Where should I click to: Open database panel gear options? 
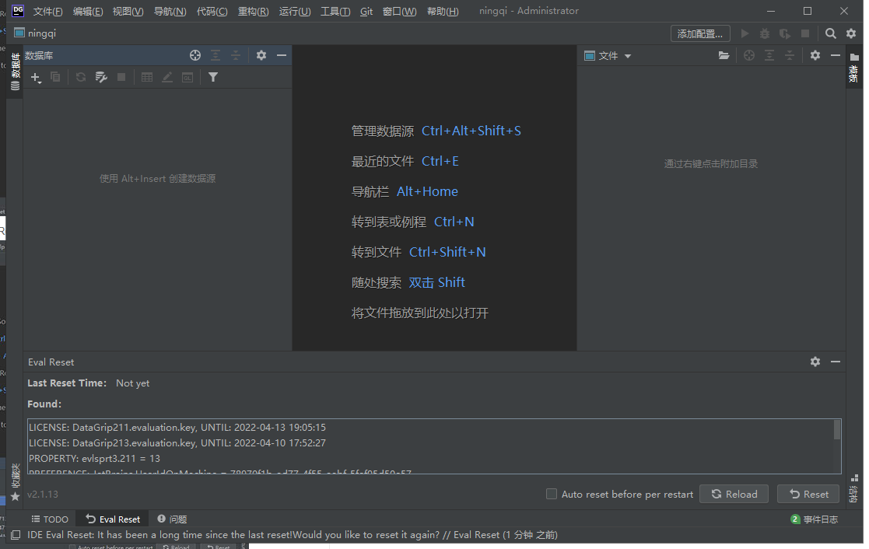coord(261,55)
